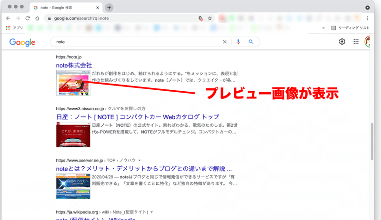This screenshot has height=220, width=381.
Task: Open the Google apps grid
Action: (x=356, y=42)
